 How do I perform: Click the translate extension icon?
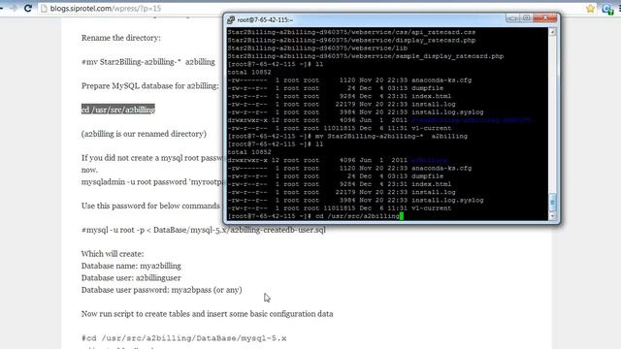coord(607,9)
